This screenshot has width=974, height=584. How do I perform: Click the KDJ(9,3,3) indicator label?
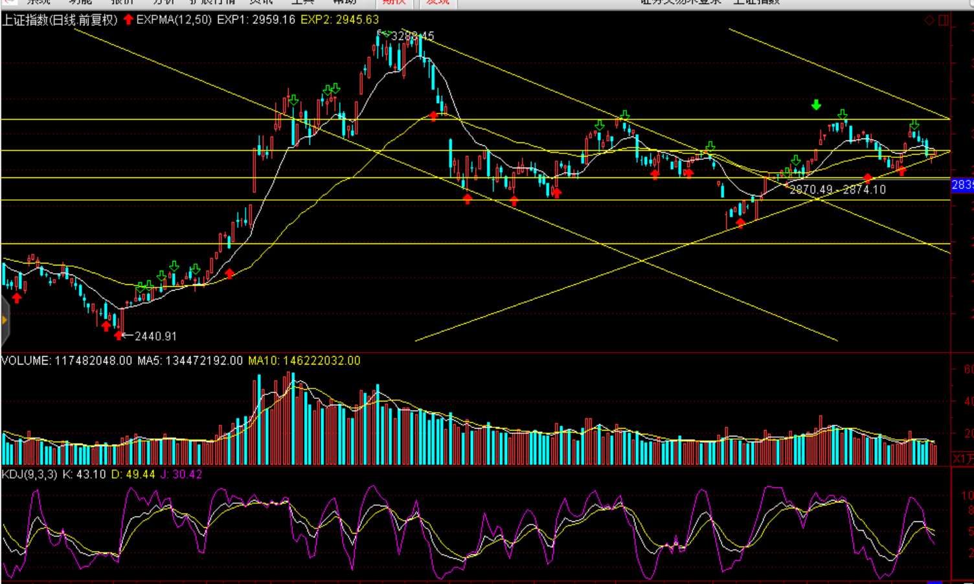click(x=29, y=475)
